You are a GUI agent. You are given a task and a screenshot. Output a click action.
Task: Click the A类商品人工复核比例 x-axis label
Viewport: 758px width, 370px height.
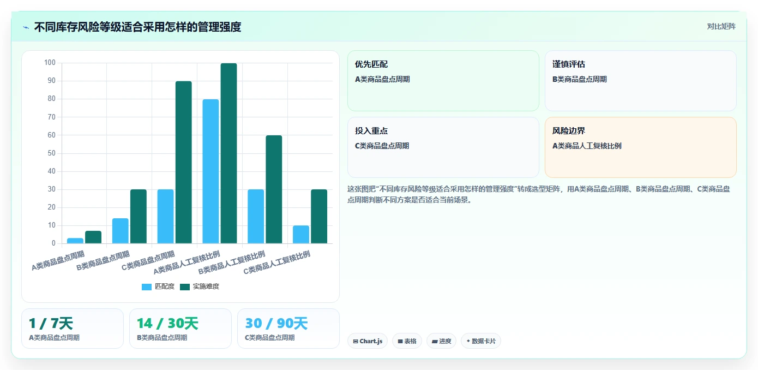[187, 263]
